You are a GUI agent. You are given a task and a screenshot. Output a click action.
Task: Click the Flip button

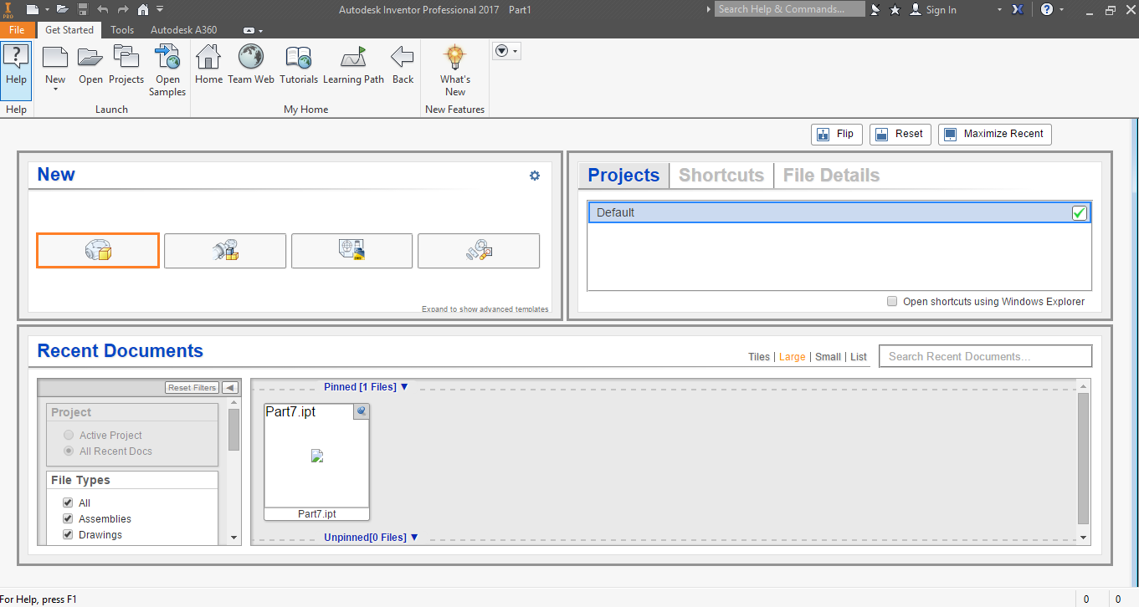point(836,134)
